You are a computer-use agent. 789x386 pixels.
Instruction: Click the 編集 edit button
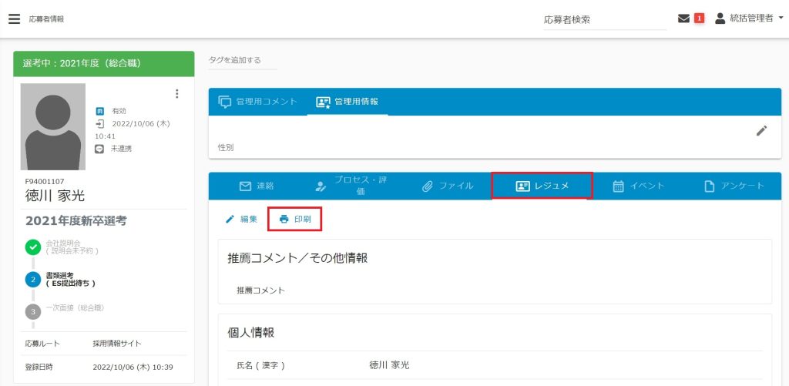(x=241, y=219)
